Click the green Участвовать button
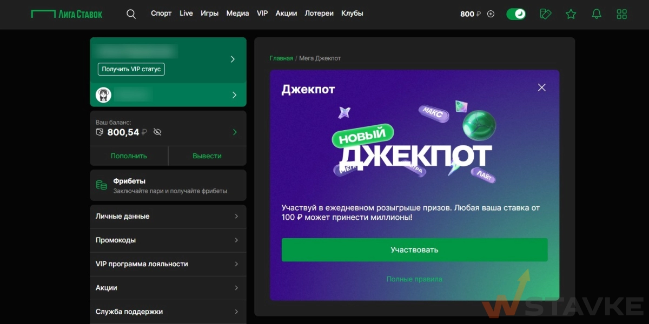The image size is (649, 324). 414,250
